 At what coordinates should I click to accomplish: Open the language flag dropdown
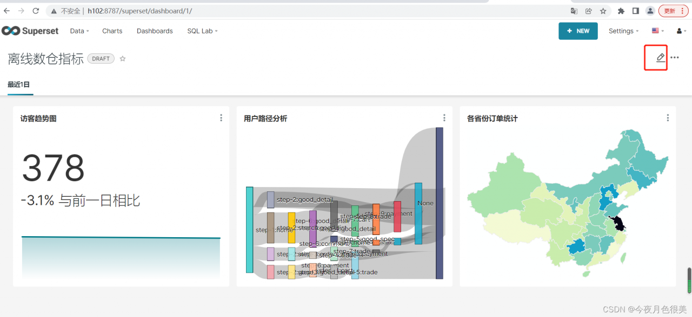click(655, 31)
